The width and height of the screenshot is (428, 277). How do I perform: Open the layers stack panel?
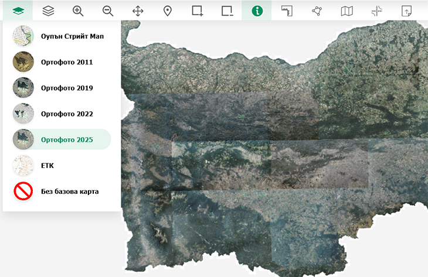pyautogui.click(x=48, y=11)
